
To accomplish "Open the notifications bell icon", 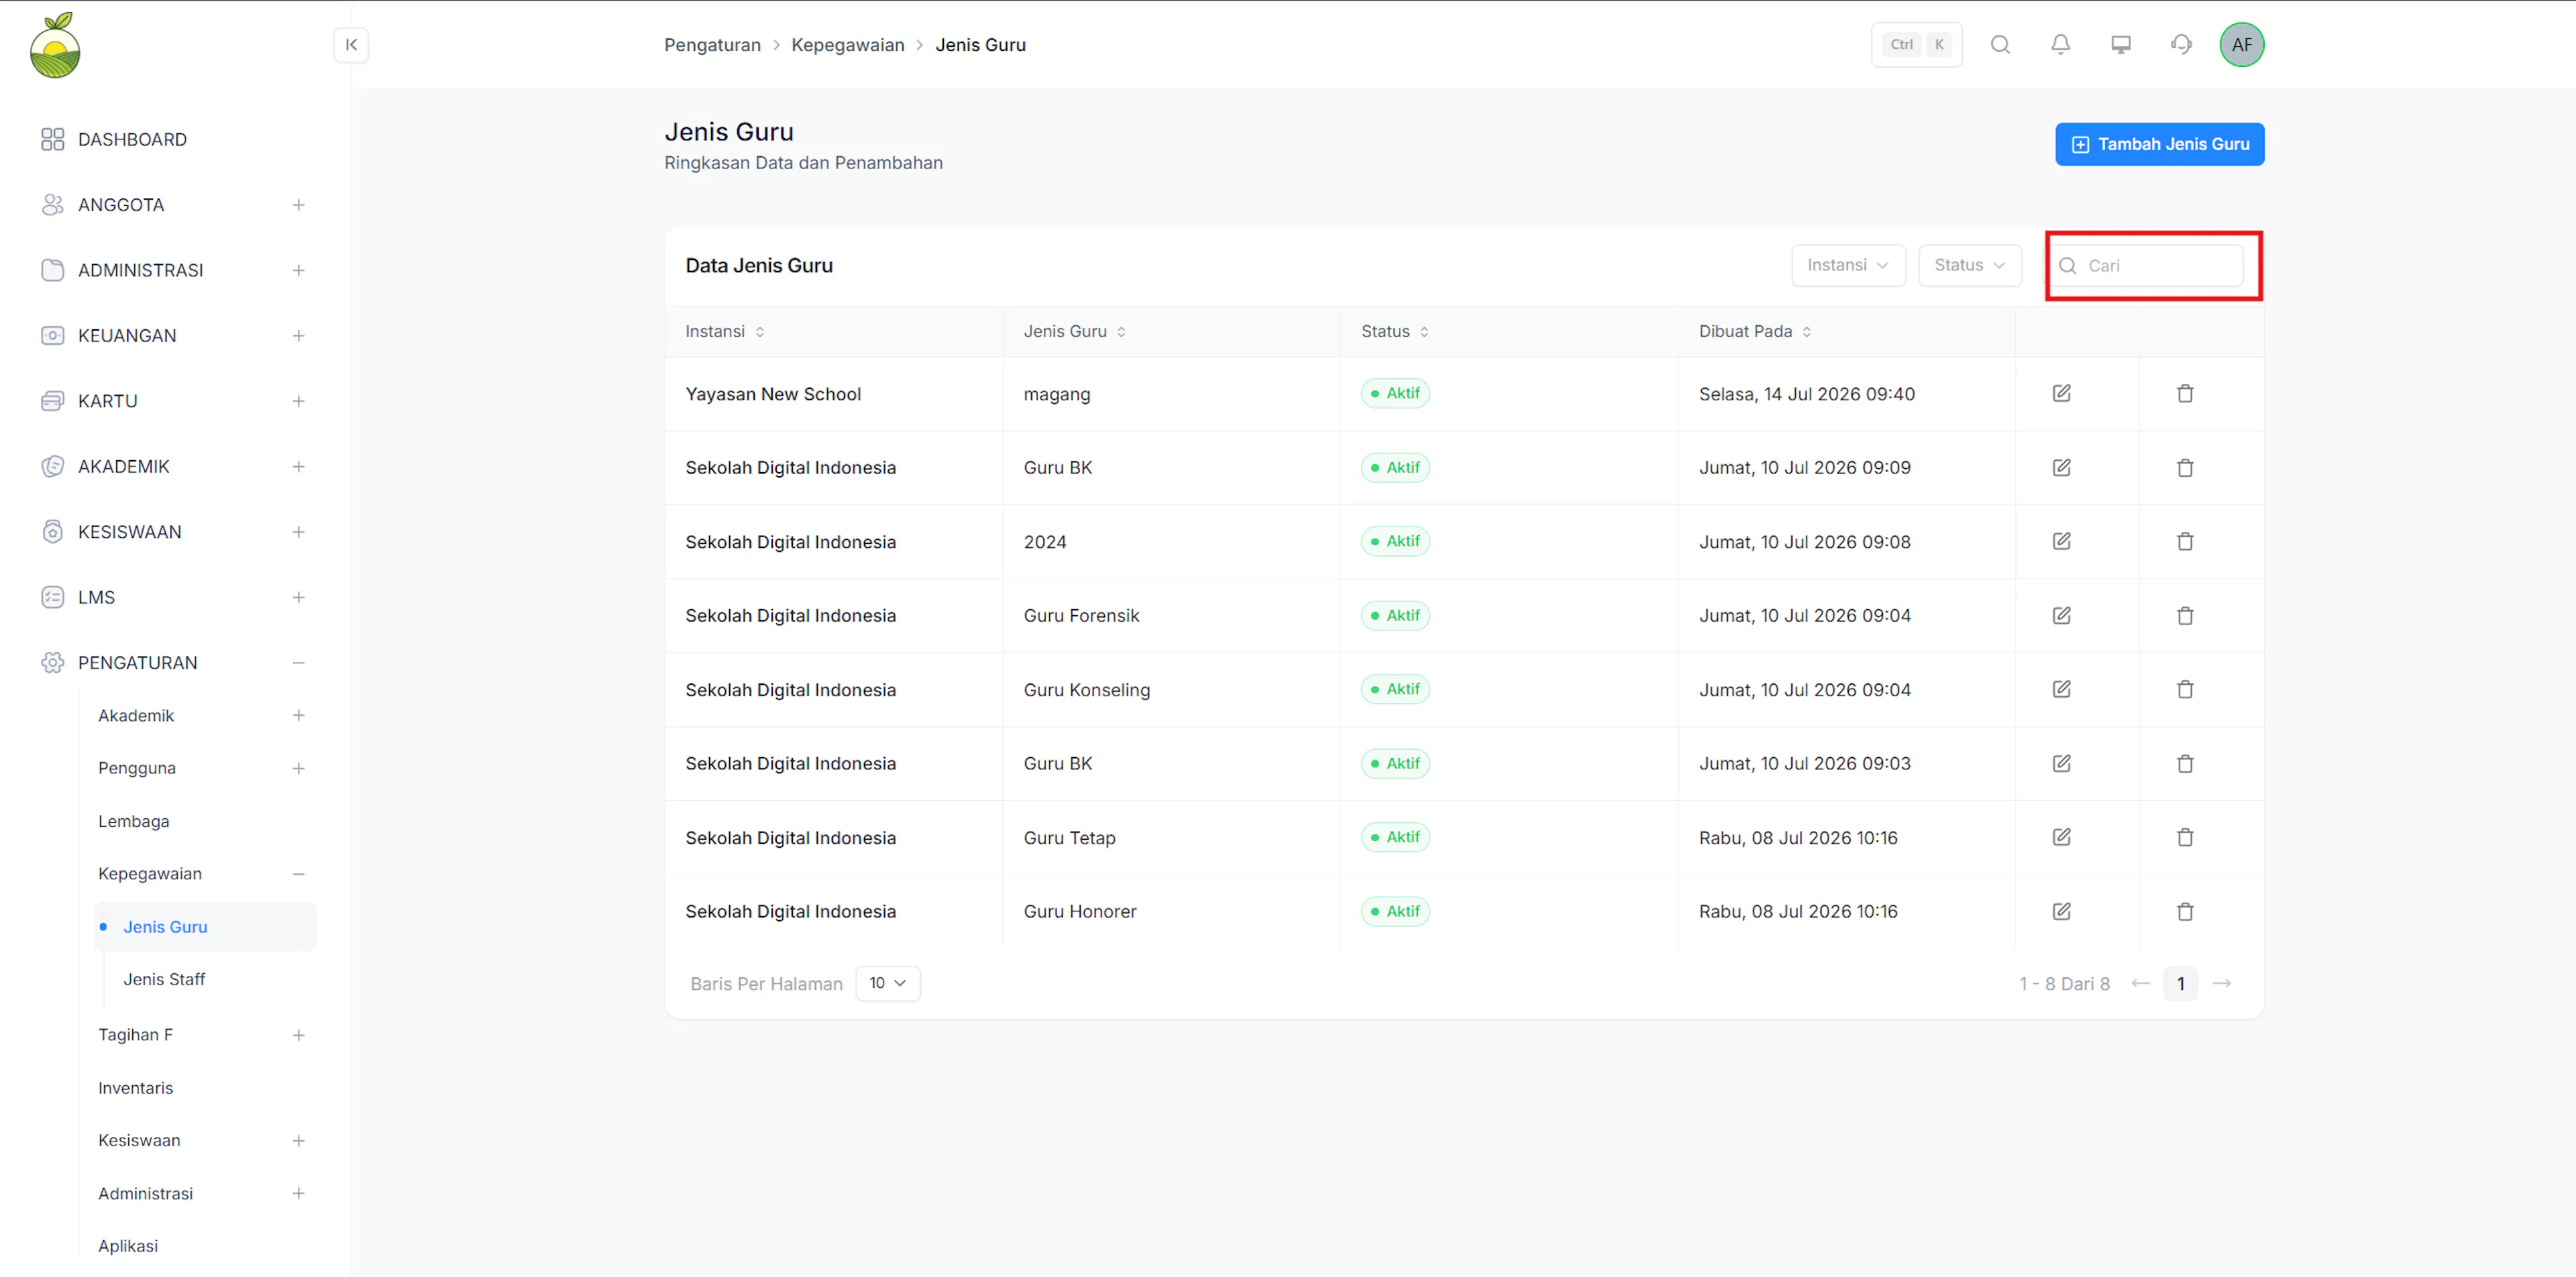I will click(2060, 45).
